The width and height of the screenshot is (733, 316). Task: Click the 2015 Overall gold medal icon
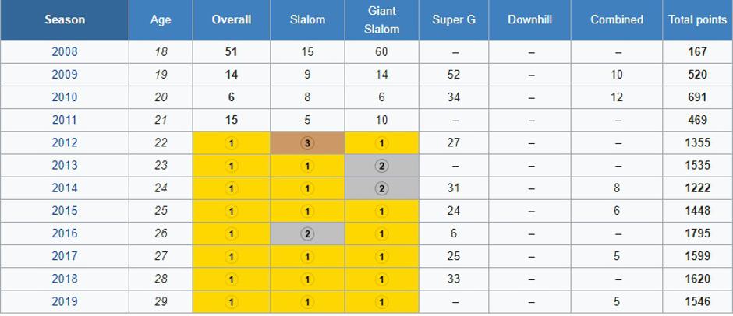[x=232, y=211]
